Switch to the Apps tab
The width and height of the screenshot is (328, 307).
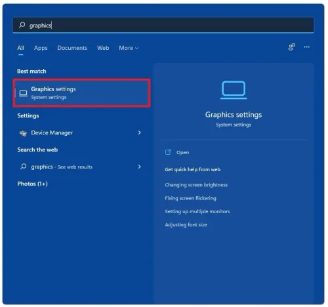tap(41, 48)
